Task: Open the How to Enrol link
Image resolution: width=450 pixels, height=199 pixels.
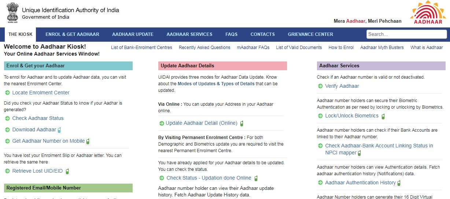Action: [x=341, y=48]
